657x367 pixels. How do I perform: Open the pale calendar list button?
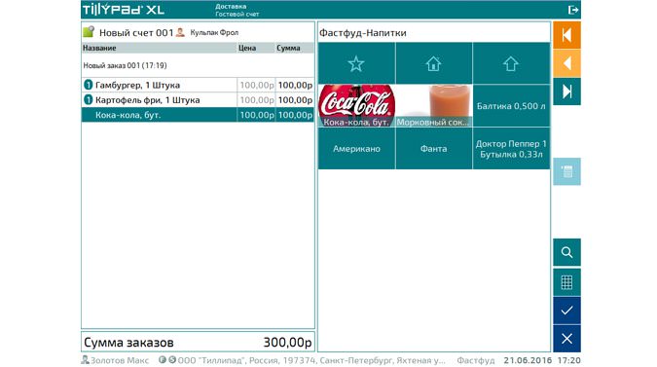(x=566, y=171)
